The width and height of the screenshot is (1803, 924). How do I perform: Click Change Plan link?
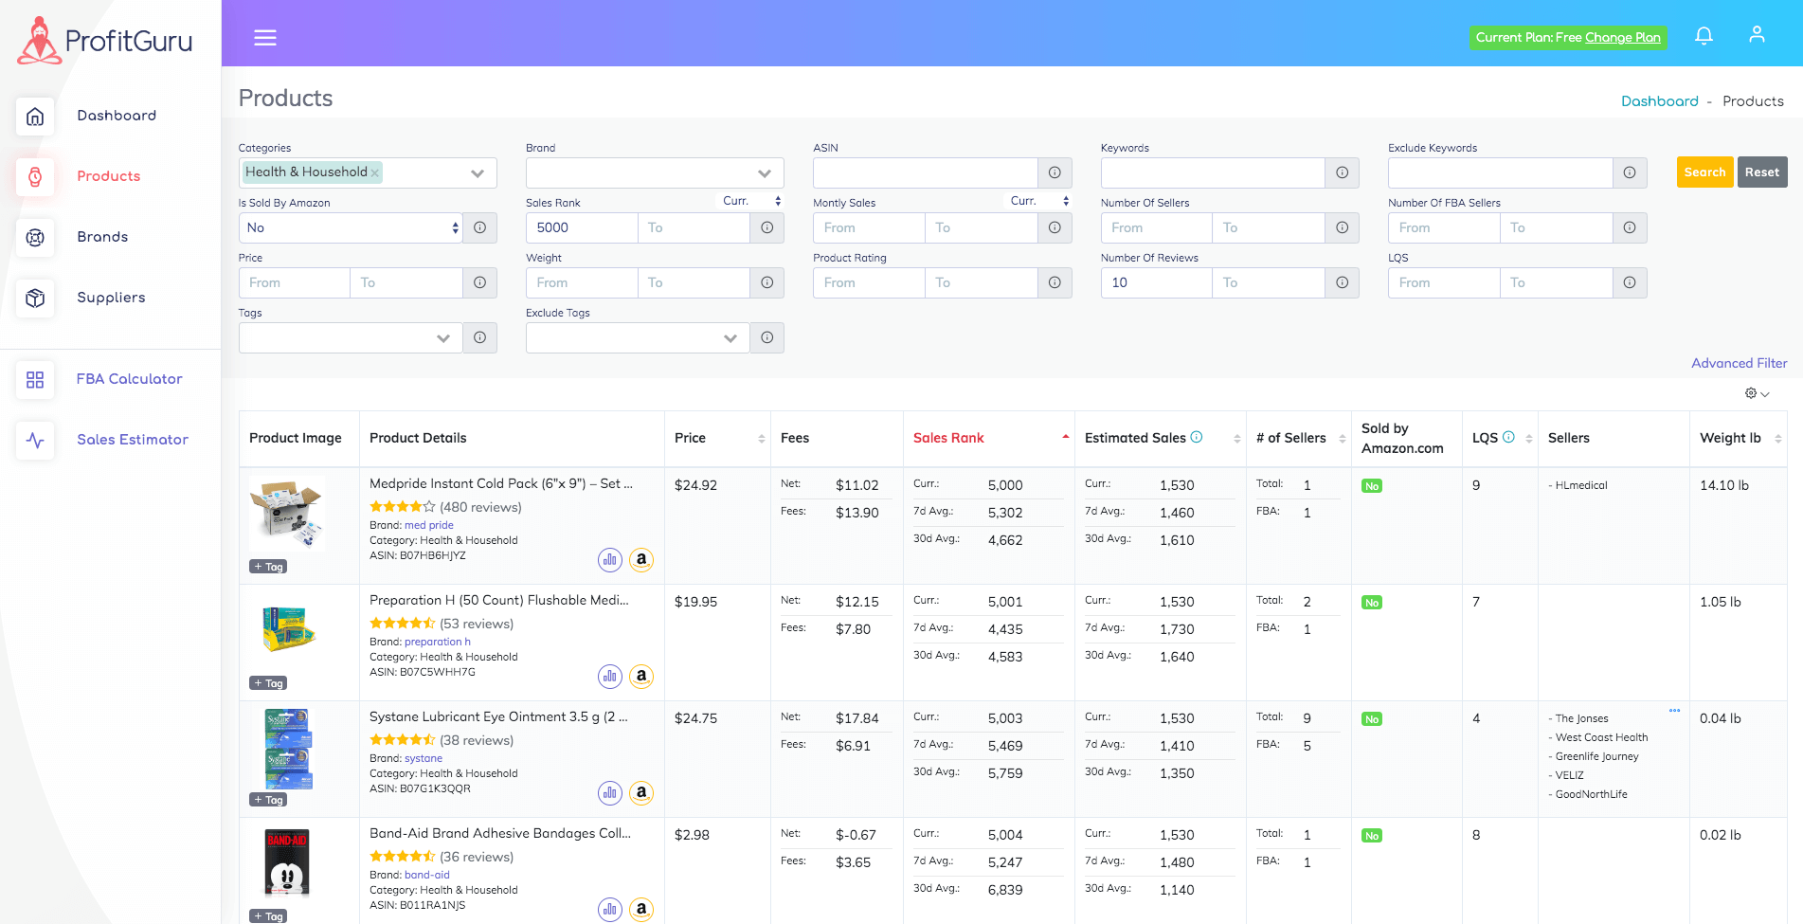point(1622,38)
